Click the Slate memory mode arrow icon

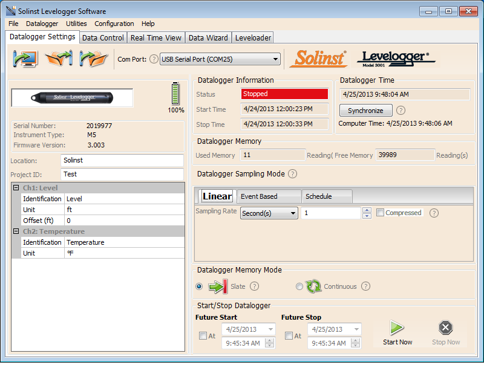(218, 286)
